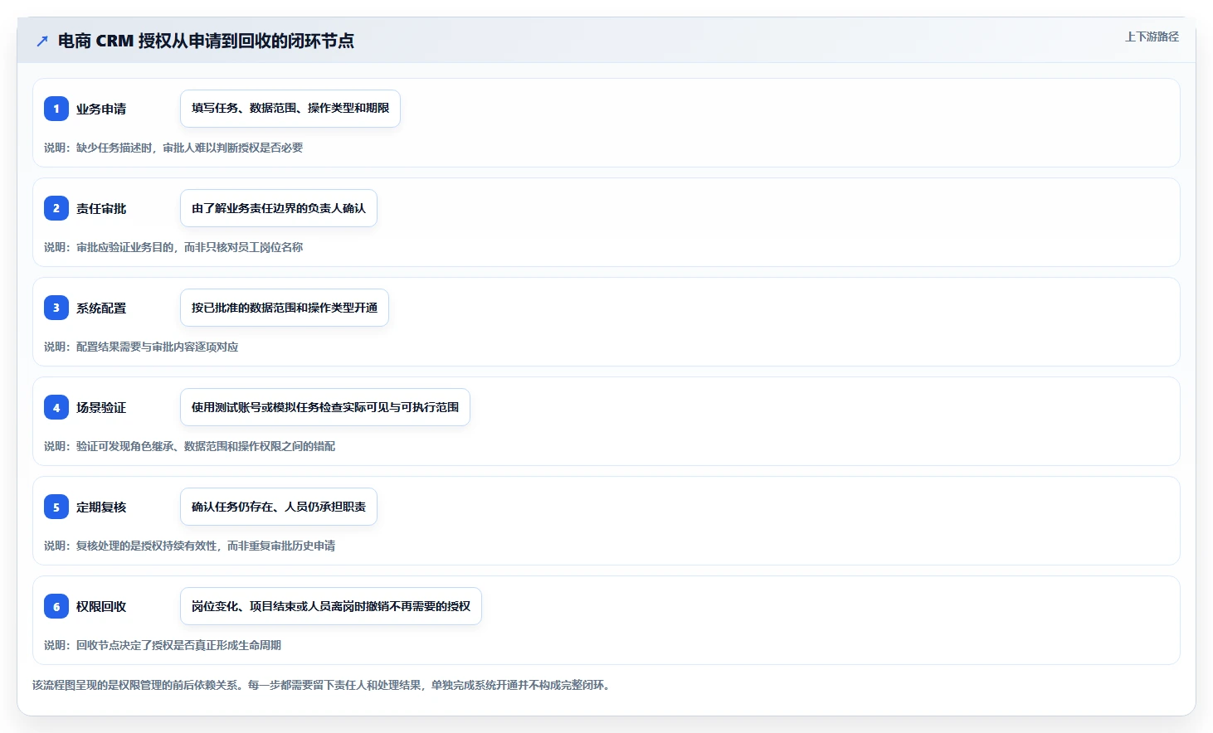Click step number 1 badge for 业务申请
Viewport: 1213px width, 733px height.
[56, 109]
